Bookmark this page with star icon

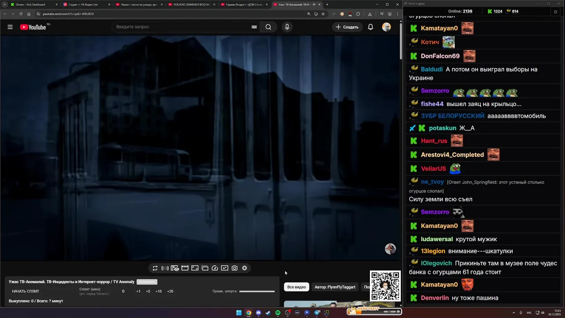click(x=323, y=14)
